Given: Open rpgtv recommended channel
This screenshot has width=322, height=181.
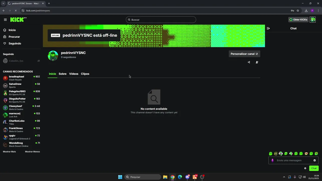Looking at the screenshot, I should coord(21,137).
